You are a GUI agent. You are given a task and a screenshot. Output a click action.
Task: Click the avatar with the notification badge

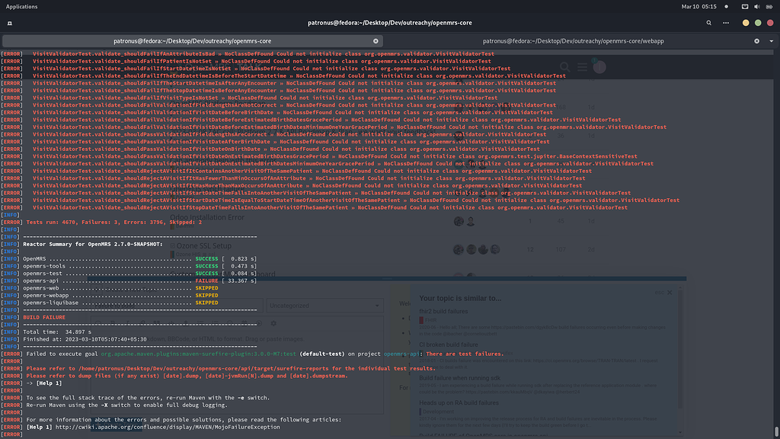point(600,67)
